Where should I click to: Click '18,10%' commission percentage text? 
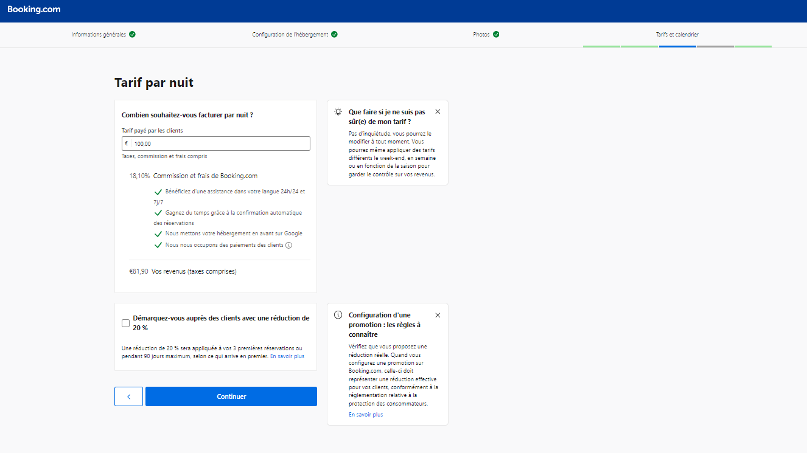(139, 176)
